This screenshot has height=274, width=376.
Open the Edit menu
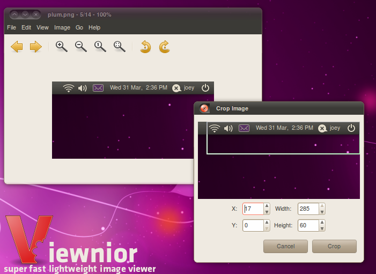[26, 27]
